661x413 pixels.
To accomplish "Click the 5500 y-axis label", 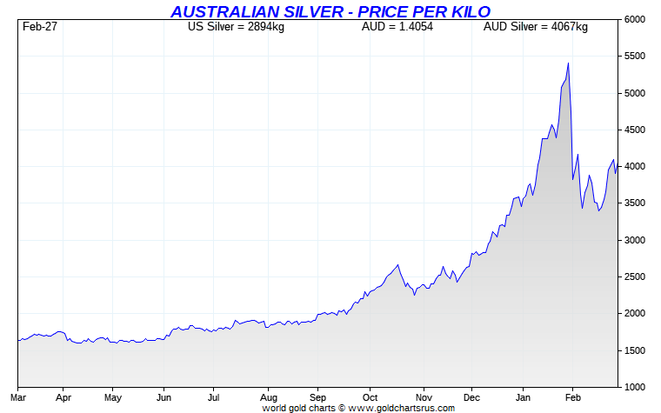I will coord(634,56).
